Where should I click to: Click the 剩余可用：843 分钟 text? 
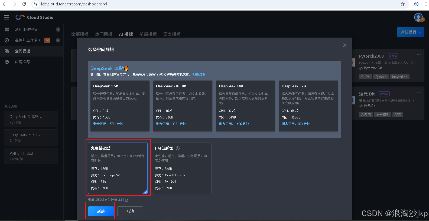click(x=296, y=124)
